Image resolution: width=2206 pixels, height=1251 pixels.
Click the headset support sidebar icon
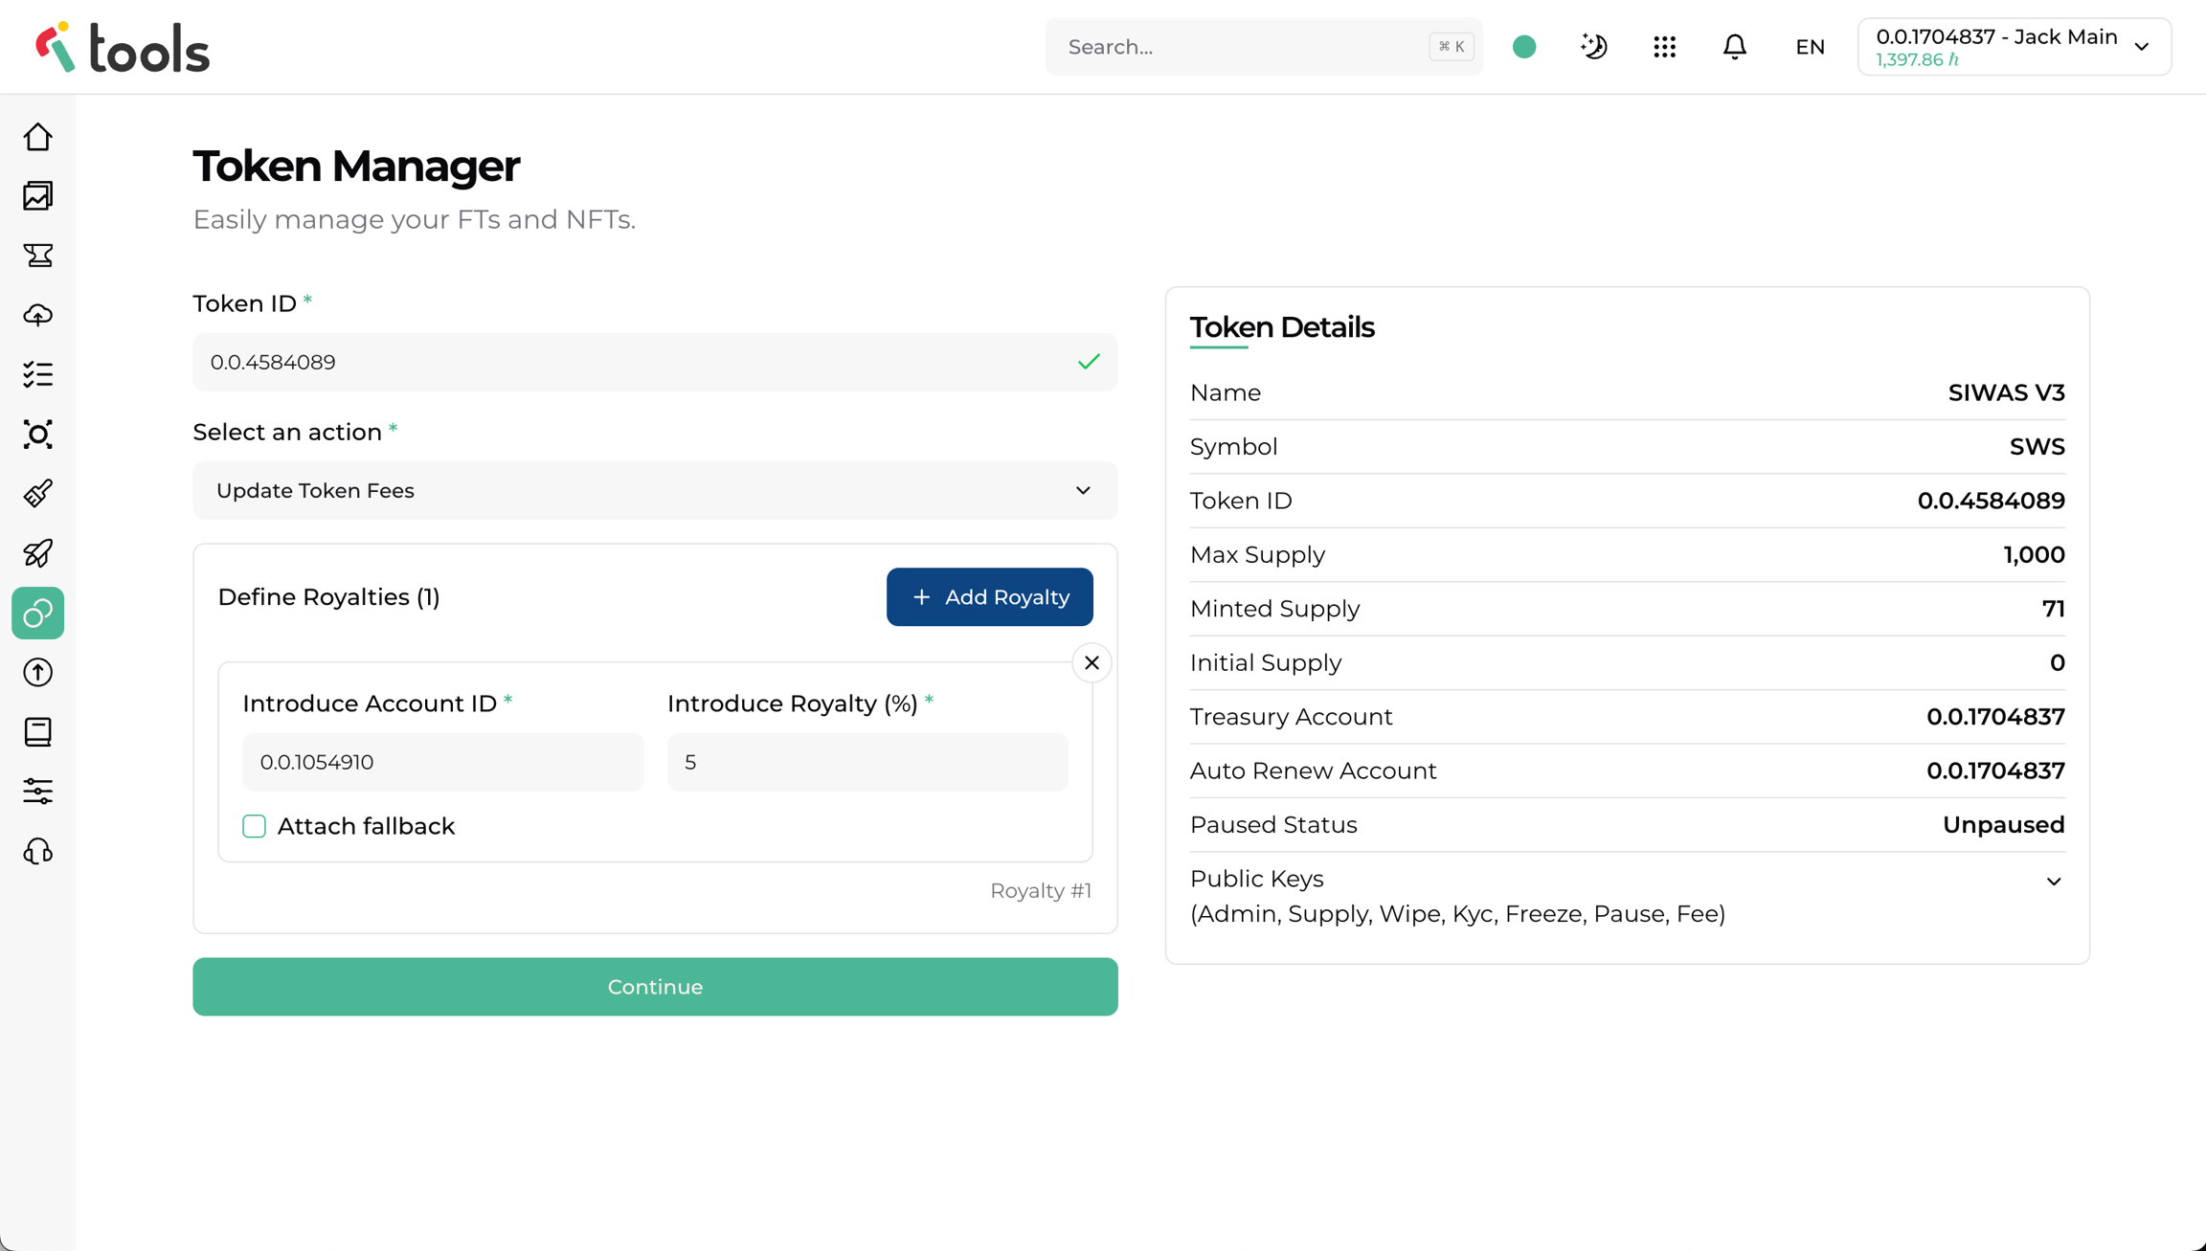point(38,851)
